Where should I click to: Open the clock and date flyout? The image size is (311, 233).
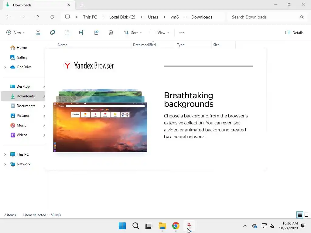click(289, 226)
